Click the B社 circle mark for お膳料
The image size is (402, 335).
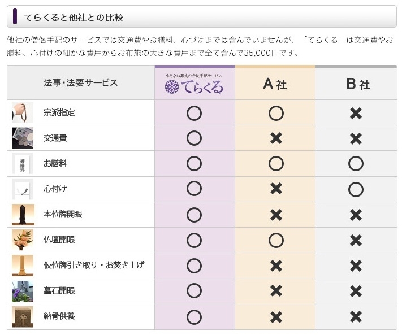pyautogui.click(x=356, y=163)
